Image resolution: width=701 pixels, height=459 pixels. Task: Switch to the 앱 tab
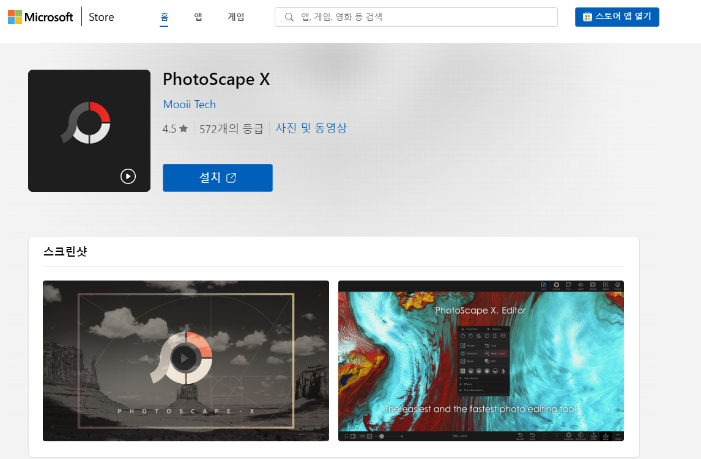click(x=198, y=17)
